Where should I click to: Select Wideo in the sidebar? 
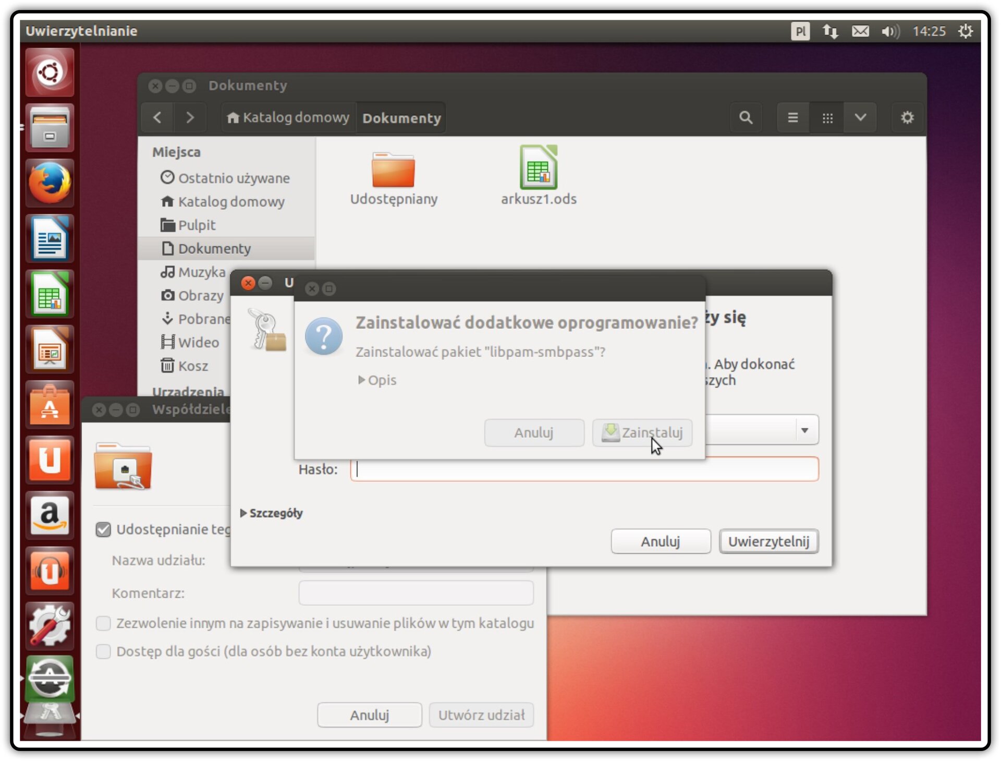point(190,343)
